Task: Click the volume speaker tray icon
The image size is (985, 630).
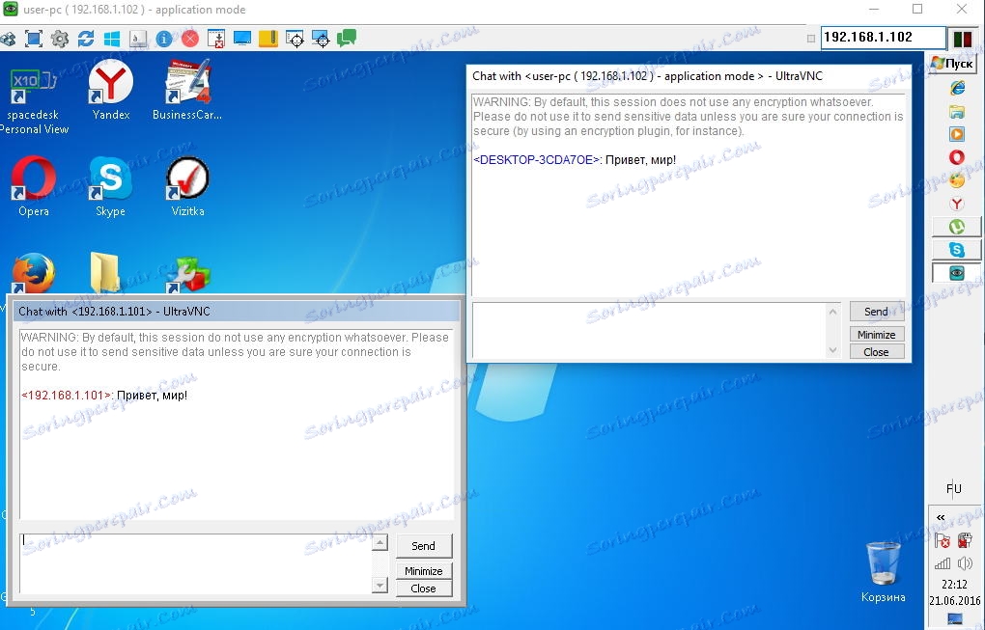Action: 965,563
